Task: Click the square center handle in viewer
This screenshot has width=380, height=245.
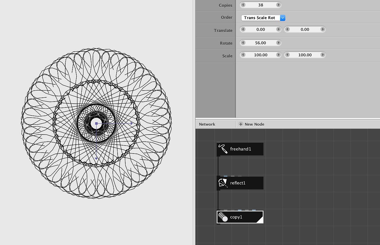Action: (96, 123)
